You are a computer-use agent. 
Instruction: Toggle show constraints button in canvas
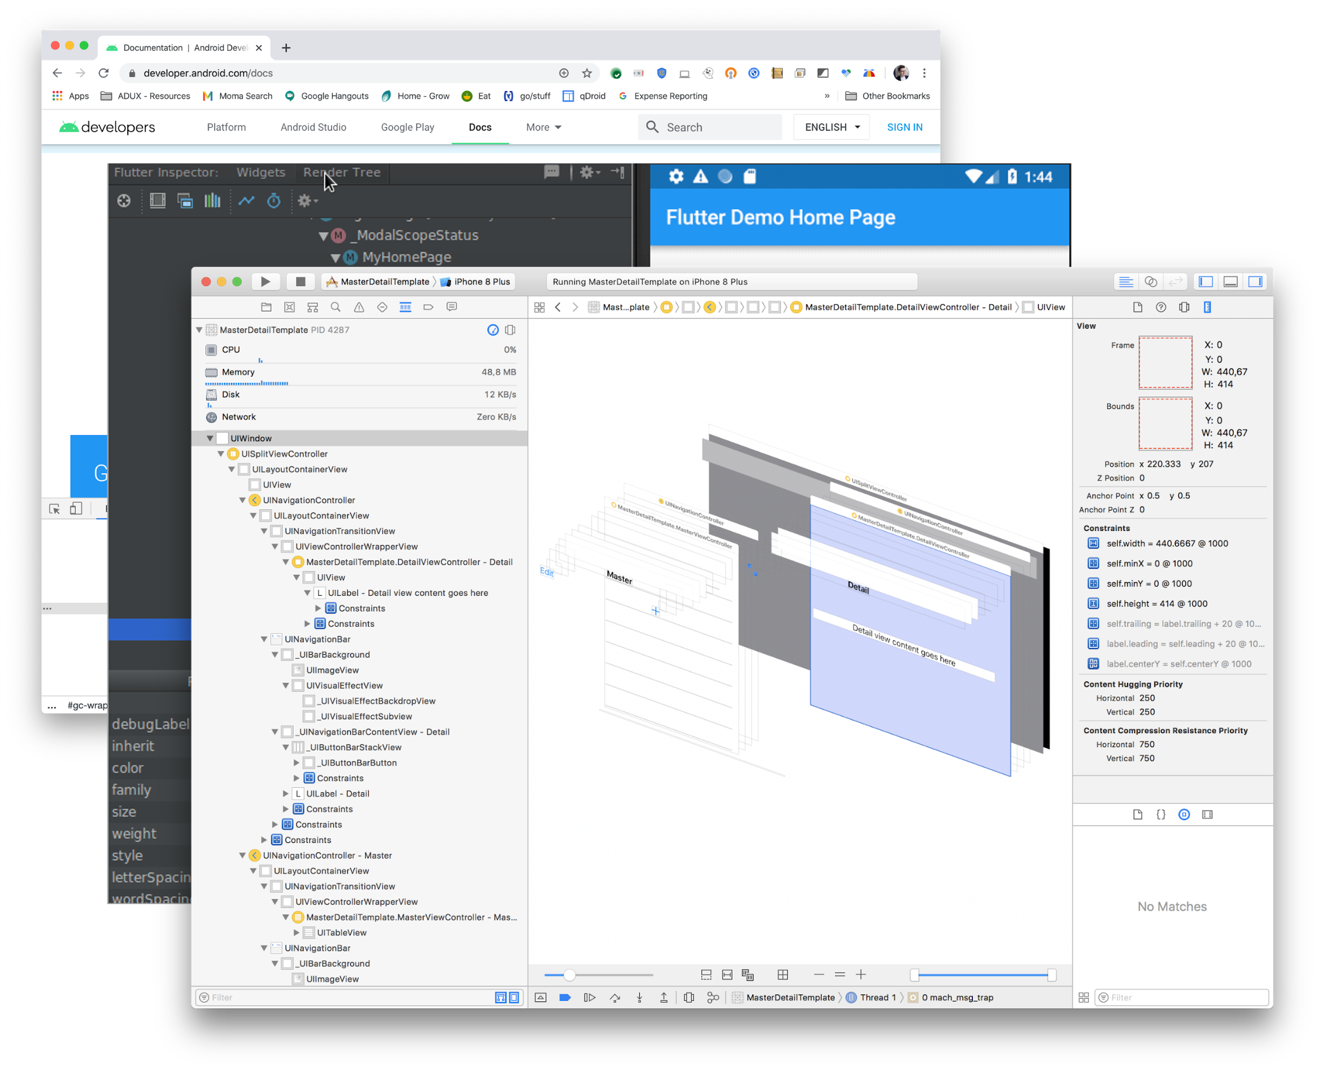(x=727, y=975)
